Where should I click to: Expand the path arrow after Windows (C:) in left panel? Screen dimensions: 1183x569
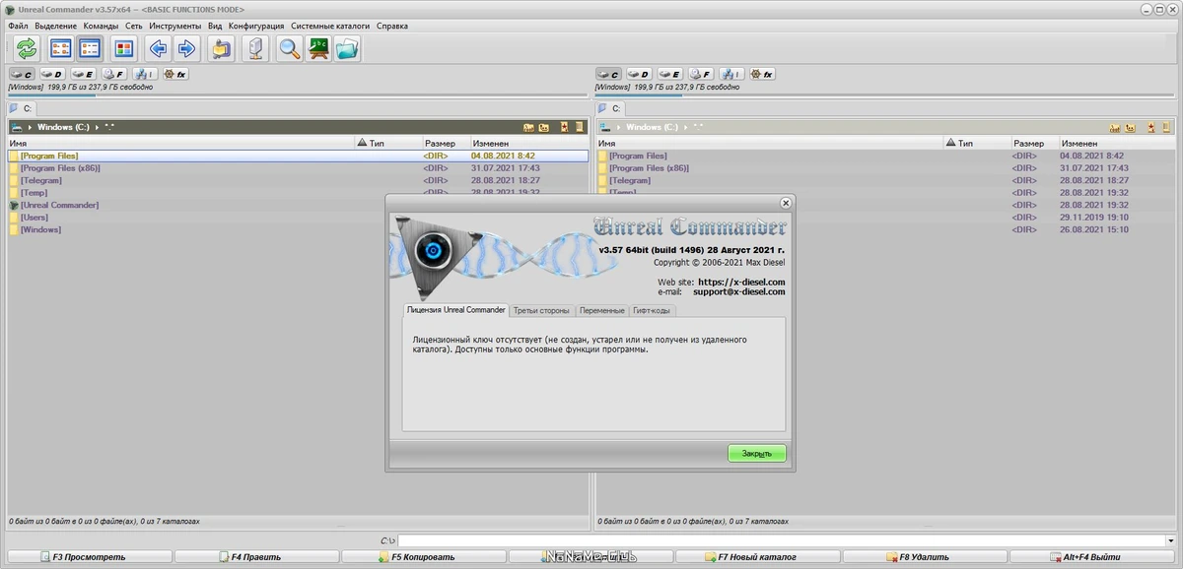pyautogui.click(x=98, y=127)
